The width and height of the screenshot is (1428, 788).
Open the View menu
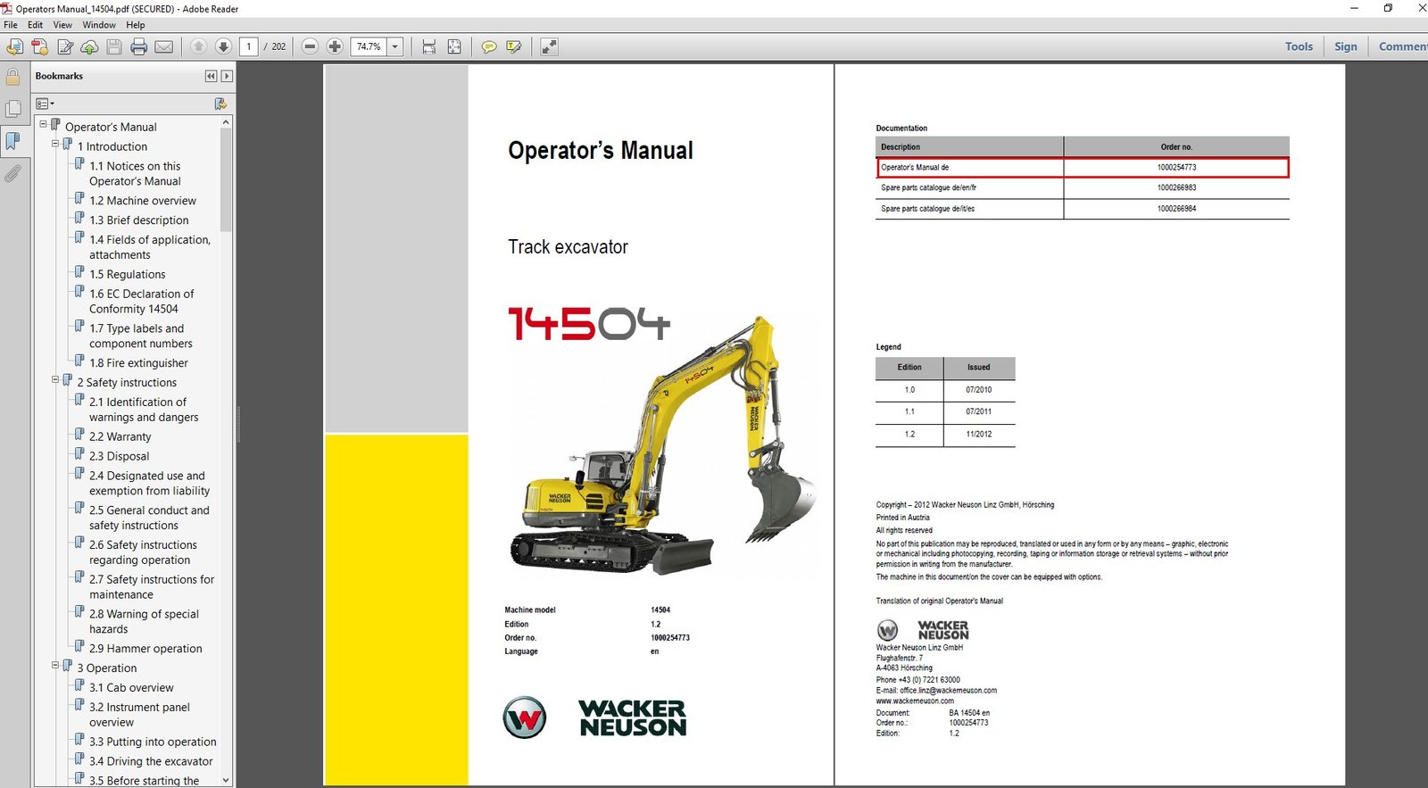(x=62, y=25)
